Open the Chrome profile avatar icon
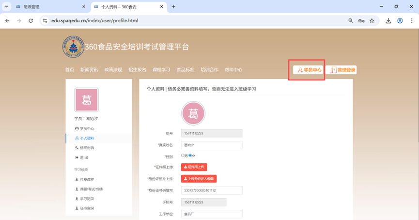419x220 pixels. click(400, 21)
